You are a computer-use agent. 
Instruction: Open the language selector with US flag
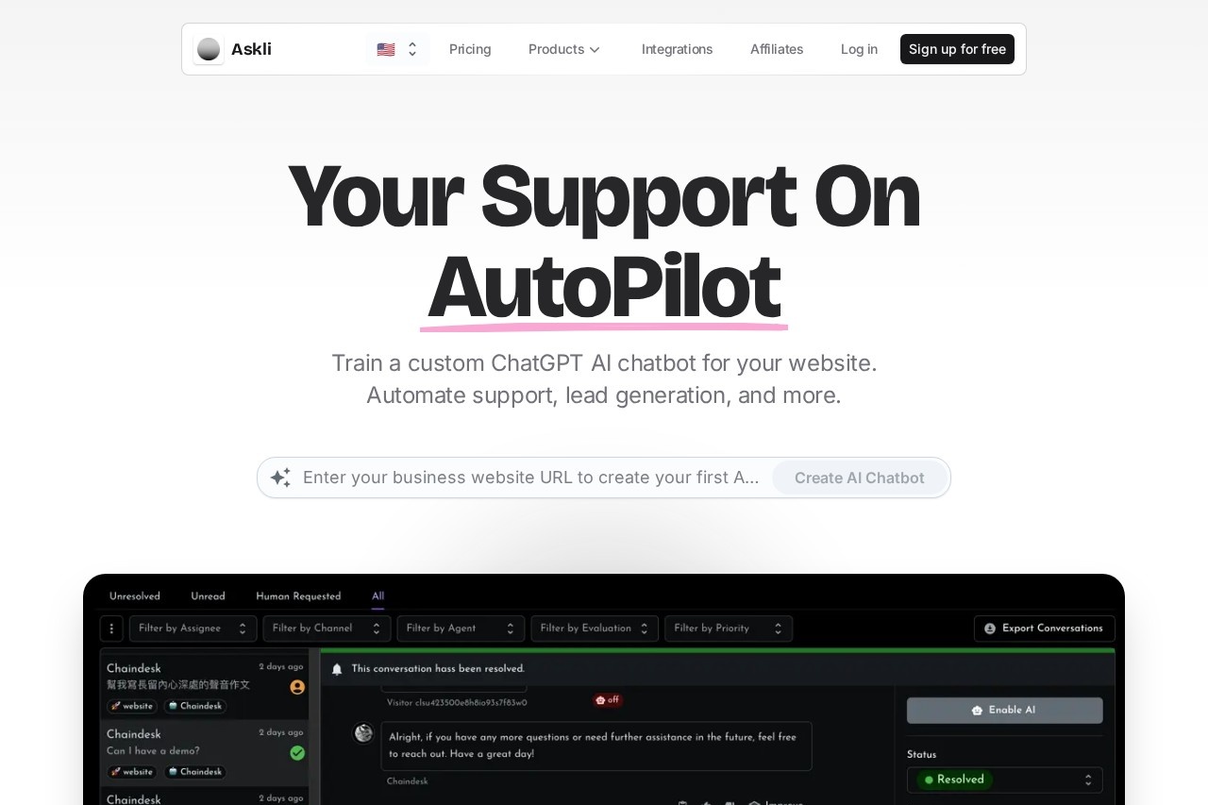(397, 49)
